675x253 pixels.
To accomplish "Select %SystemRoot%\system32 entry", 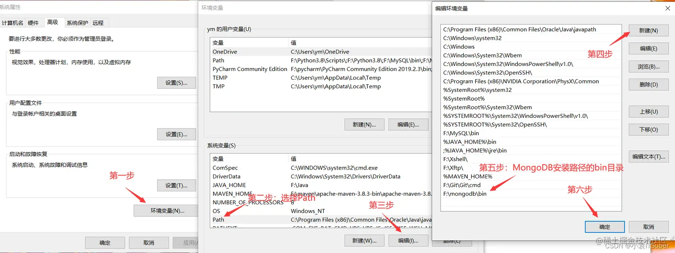I will click(x=531, y=90).
